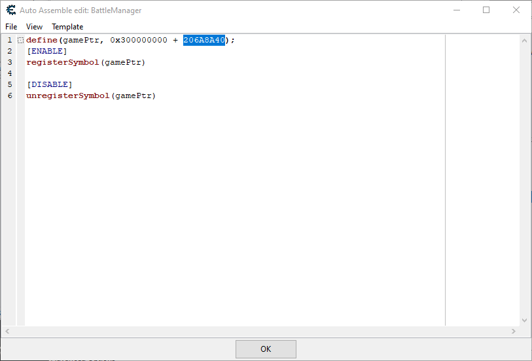
Task: Click the OK button
Action: [266, 349]
